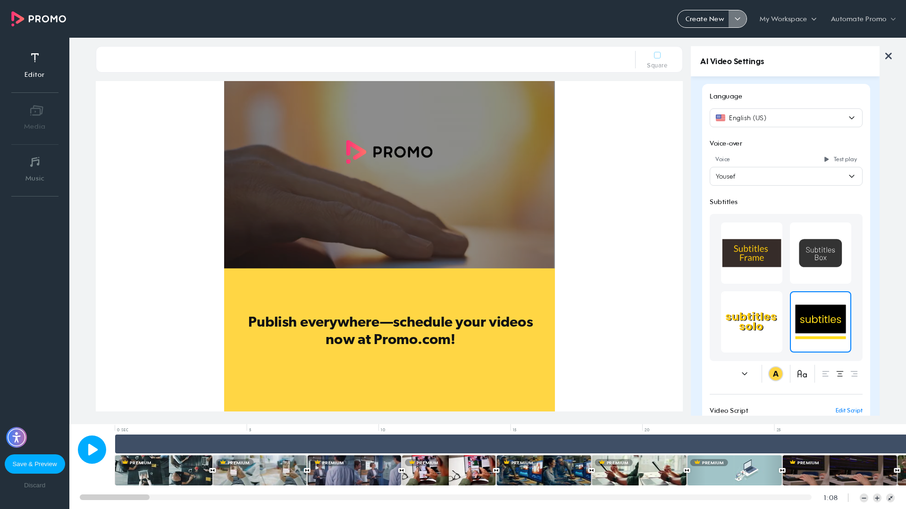This screenshot has width=906, height=509.
Task: Fit the timeline using the collapse arrows icon
Action: (x=890, y=498)
